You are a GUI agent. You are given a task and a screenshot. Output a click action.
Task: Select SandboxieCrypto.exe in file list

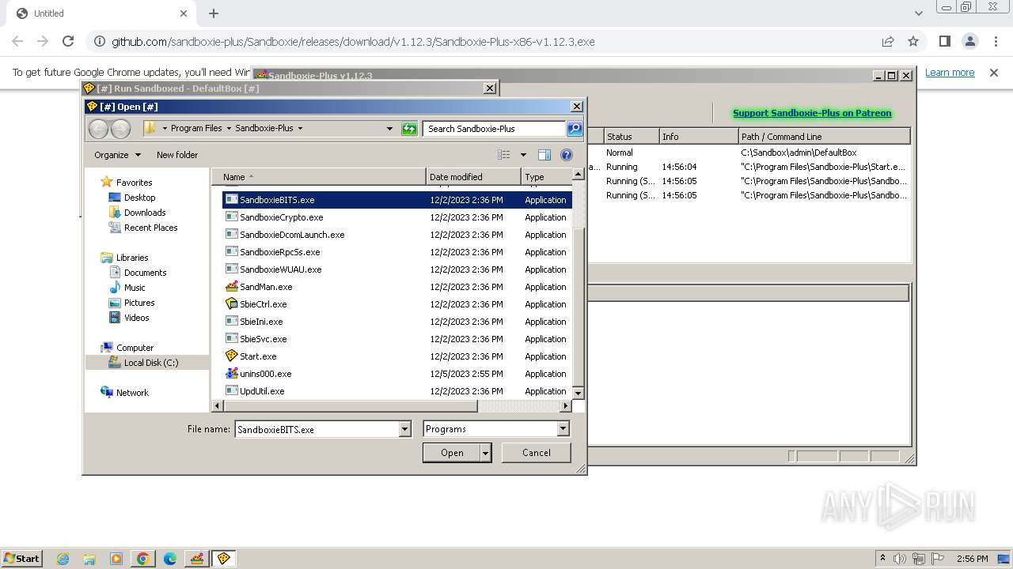pos(281,217)
